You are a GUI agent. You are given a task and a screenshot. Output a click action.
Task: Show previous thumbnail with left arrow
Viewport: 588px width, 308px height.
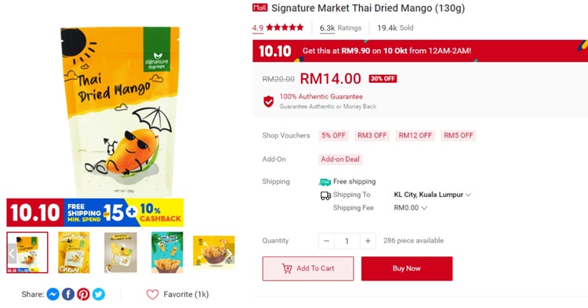pos(12,253)
